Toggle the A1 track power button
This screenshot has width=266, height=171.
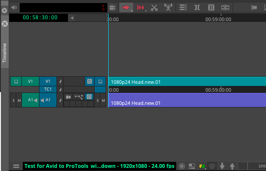(x=89, y=97)
